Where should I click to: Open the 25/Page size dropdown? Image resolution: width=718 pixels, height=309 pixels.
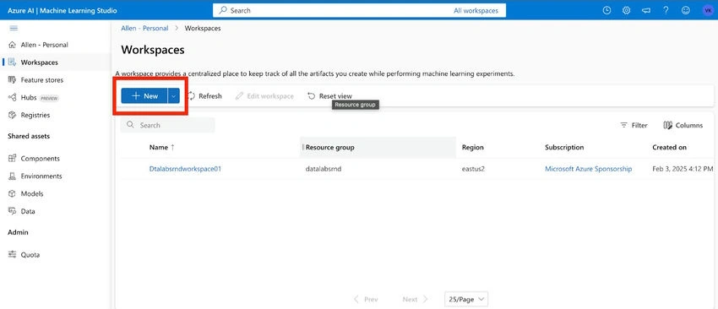[x=466, y=300]
